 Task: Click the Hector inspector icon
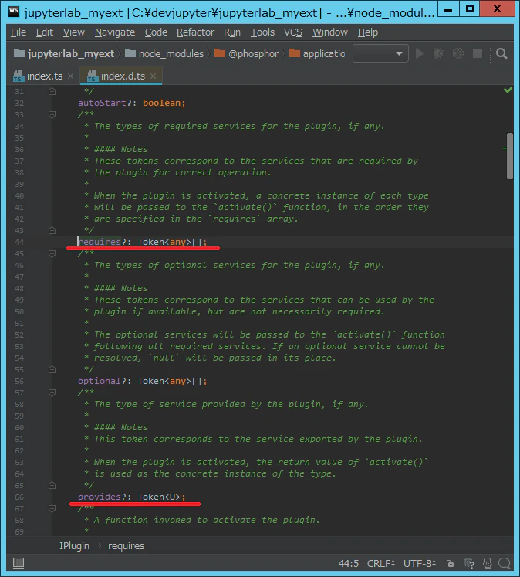(x=488, y=563)
